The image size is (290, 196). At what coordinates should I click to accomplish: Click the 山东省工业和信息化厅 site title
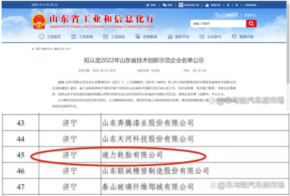pyautogui.click(x=102, y=19)
